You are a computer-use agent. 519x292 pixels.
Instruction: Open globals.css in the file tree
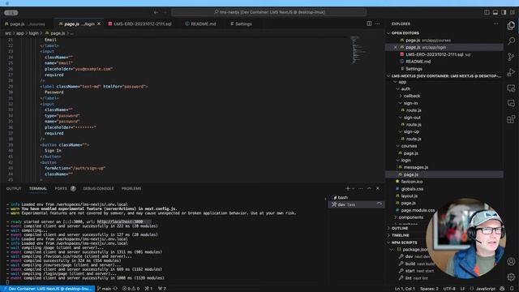pos(412,189)
